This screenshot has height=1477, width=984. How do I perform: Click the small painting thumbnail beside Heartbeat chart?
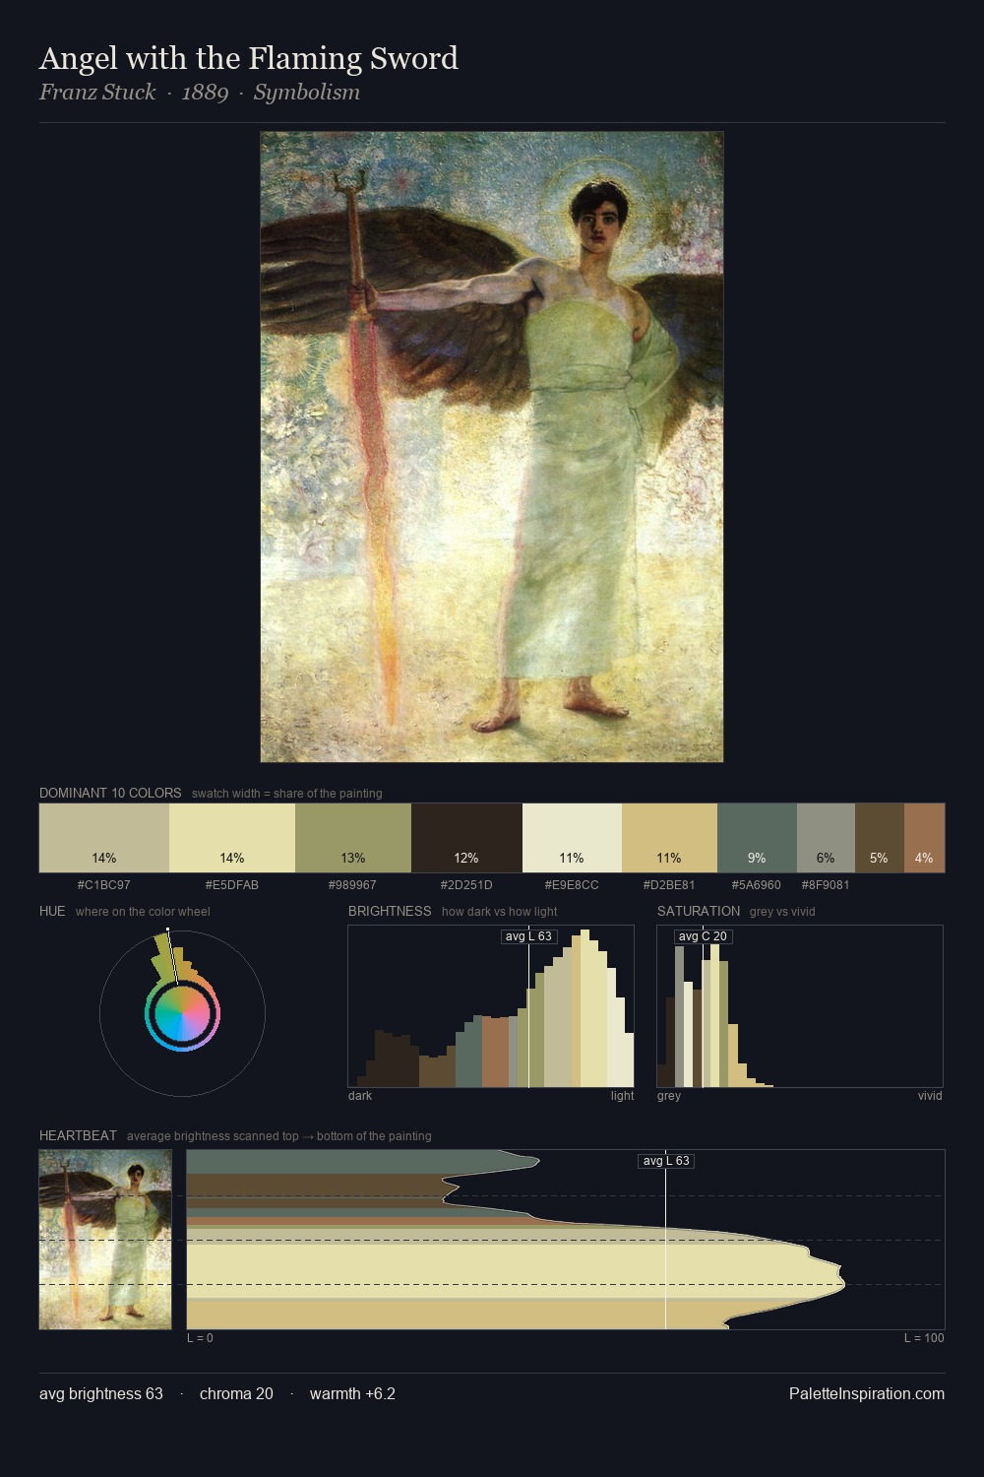coord(105,1240)
